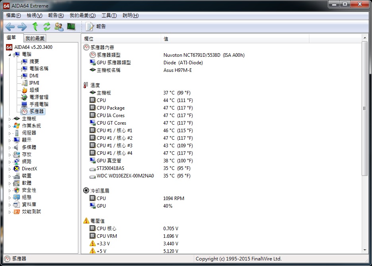Select the 摘要 tree item
This screenshot has width=372, height=266.
[x=34, y=62]
